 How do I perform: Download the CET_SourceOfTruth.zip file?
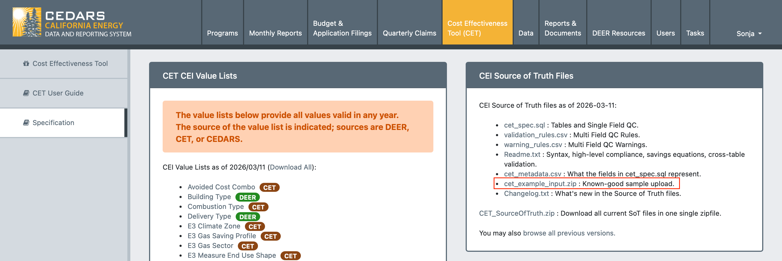pos(516,213)
